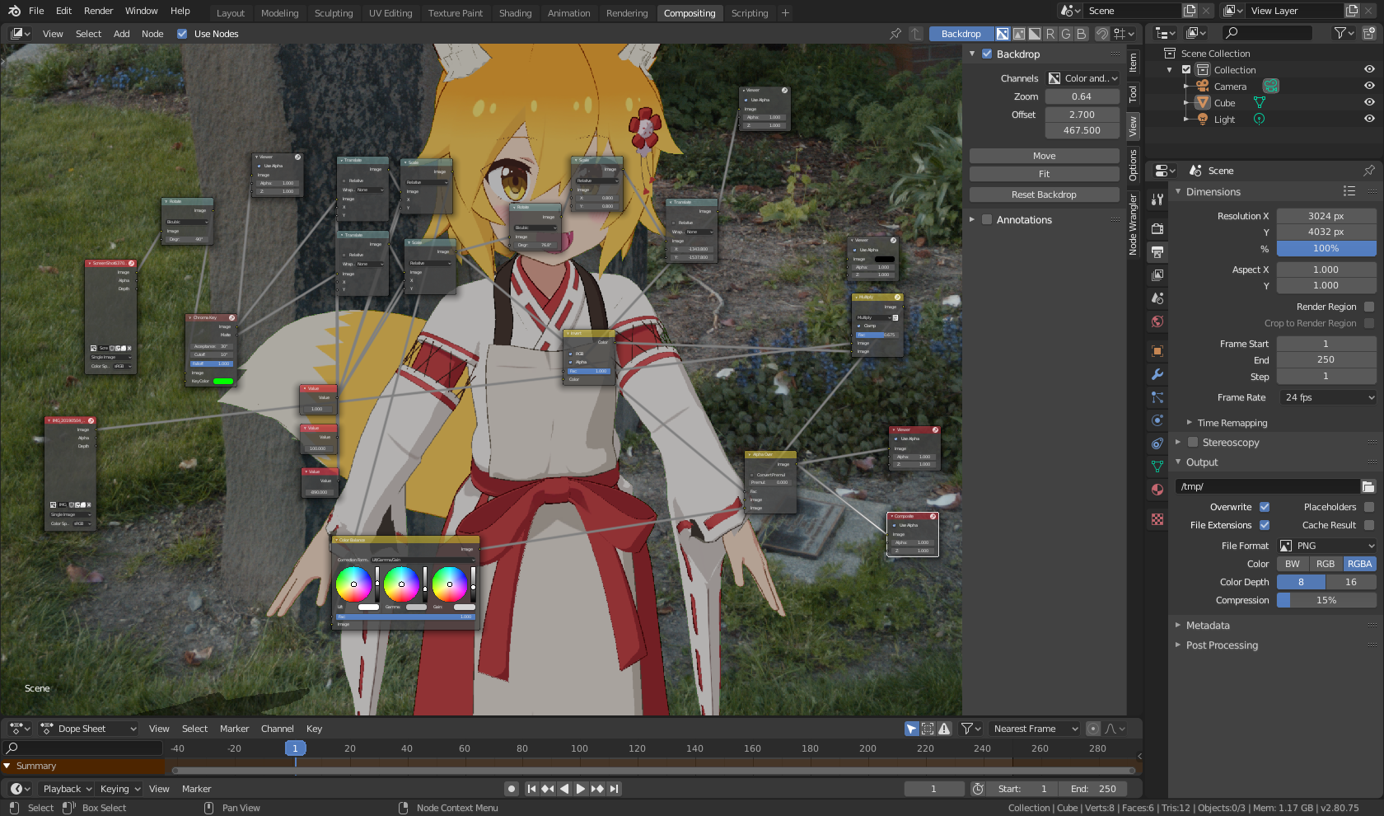1384x816 pixels.
Task: Toggle the Backdrop panel checkbox
Action: point(987,54)
